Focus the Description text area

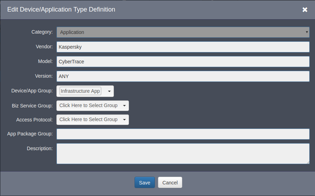(183, 153)
